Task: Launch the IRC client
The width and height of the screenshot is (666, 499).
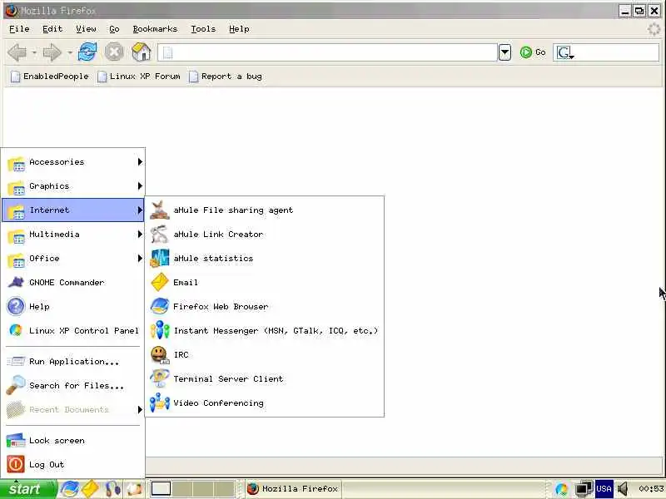Action: point(265,355)
